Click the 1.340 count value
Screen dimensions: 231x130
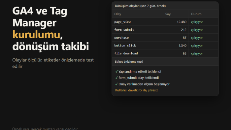coord(182,46)
